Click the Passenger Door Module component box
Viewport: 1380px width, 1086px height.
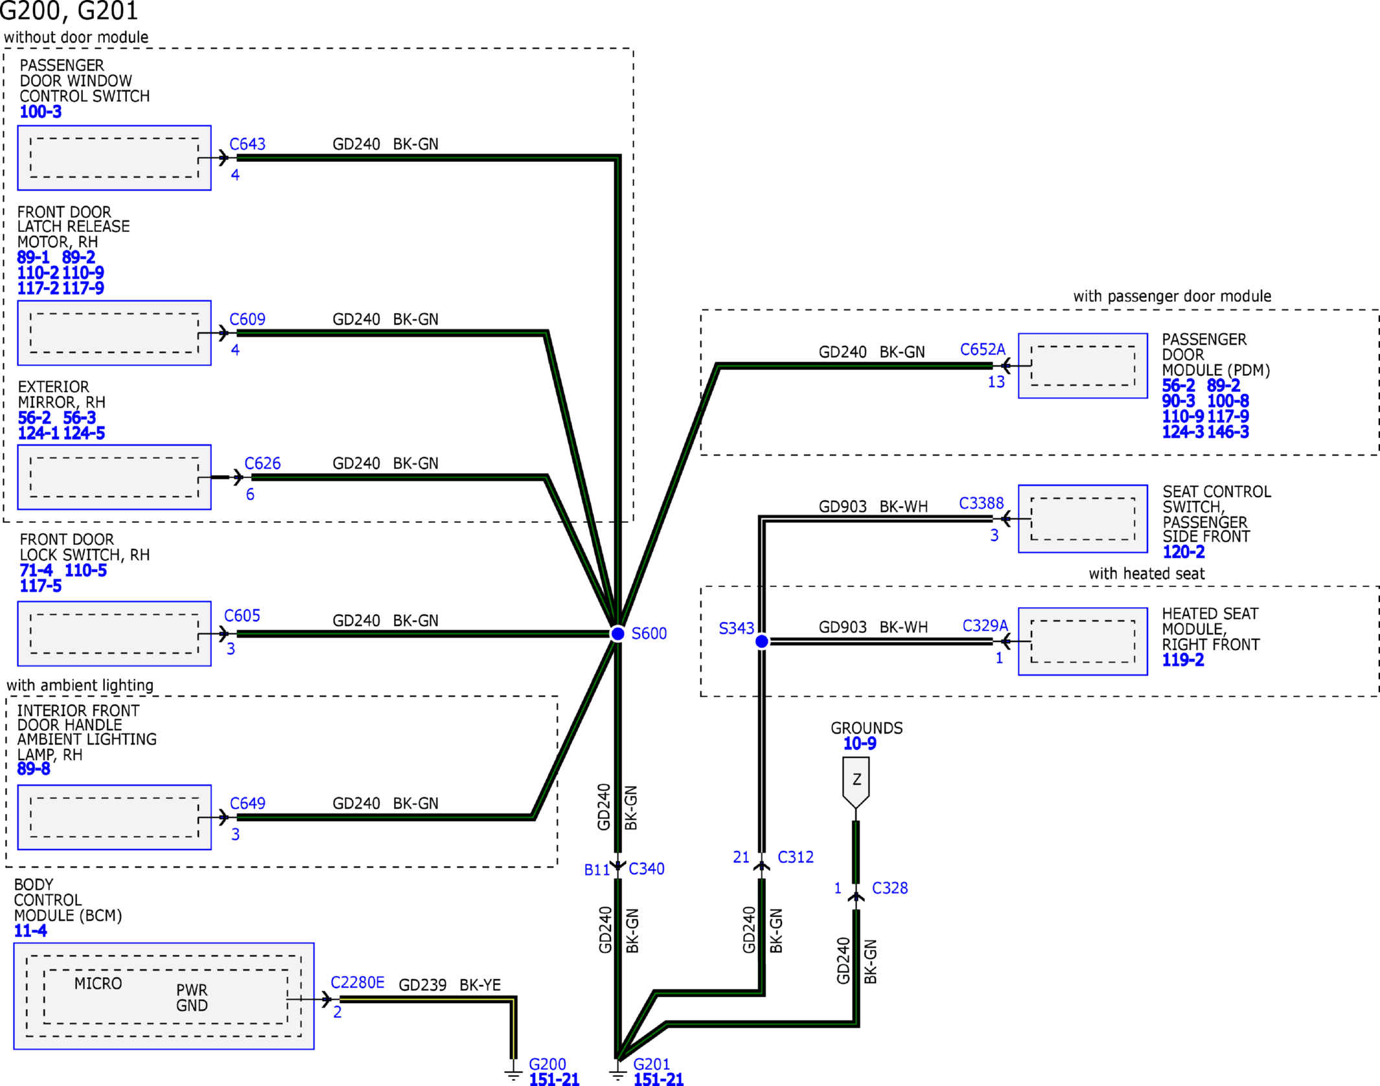pyautogui.click(x=1082, y=366)
